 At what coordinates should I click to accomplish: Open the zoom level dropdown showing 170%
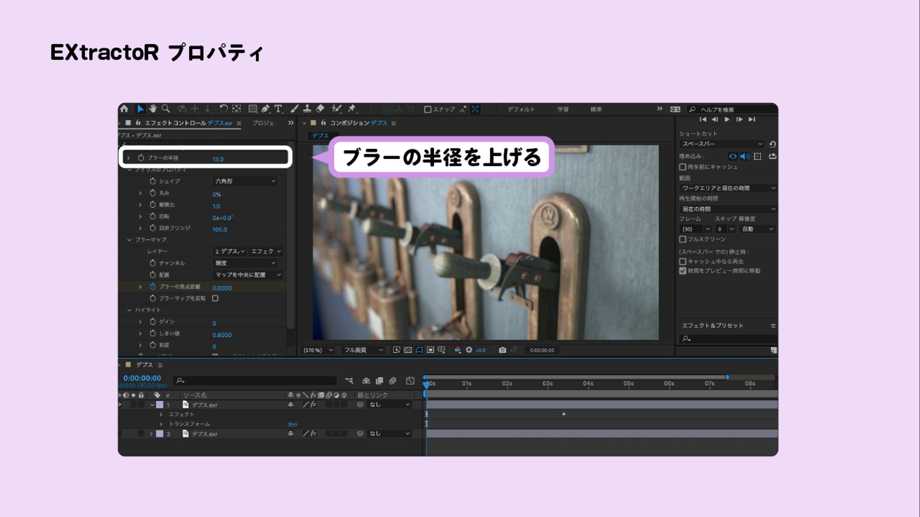(x=316, y=350)
